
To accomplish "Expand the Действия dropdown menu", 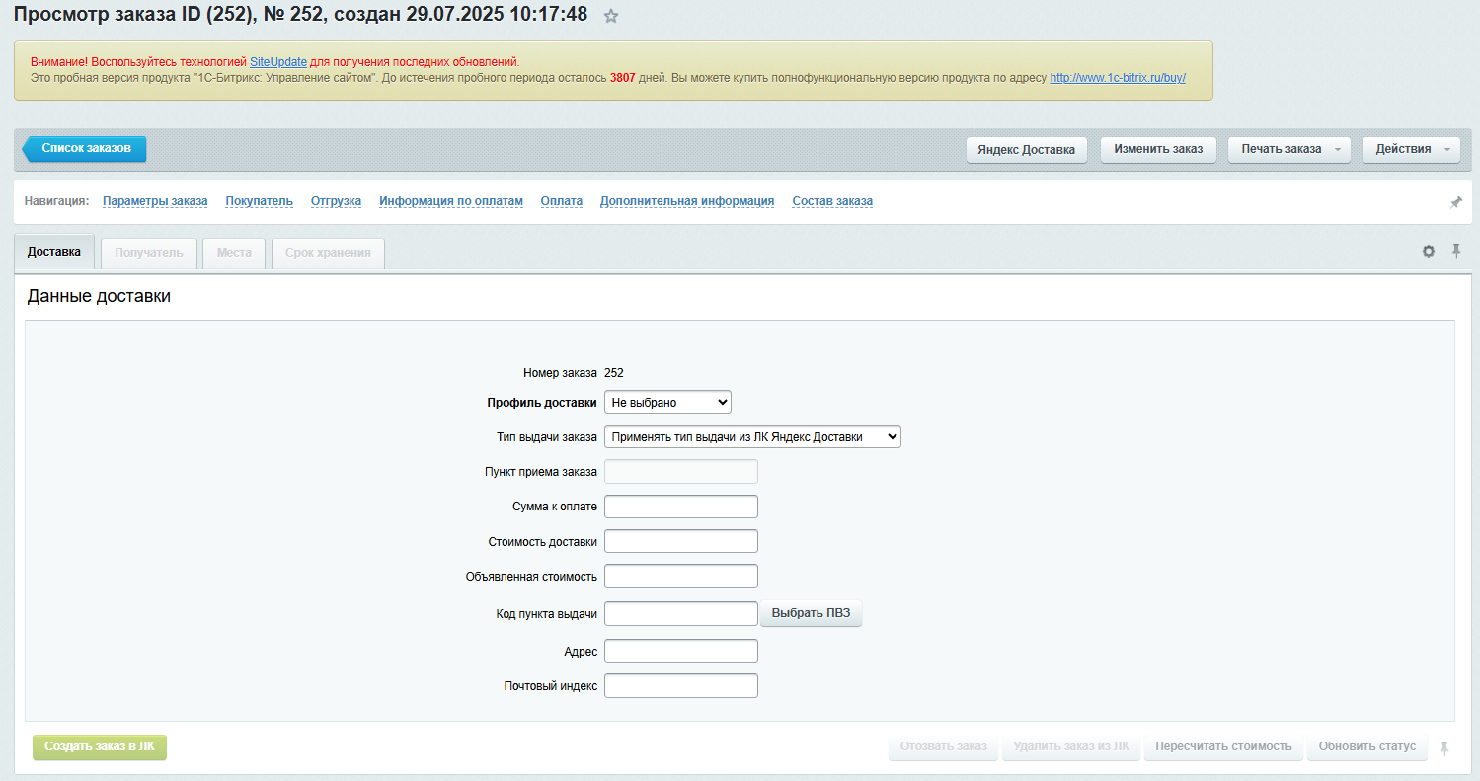I will coord(1410,149).
